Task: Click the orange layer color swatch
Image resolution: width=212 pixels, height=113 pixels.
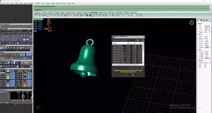Action: pos(24,84)
